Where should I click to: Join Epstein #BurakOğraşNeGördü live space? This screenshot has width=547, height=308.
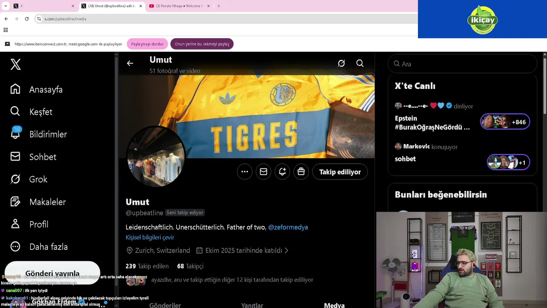click(x=432, y=123)
